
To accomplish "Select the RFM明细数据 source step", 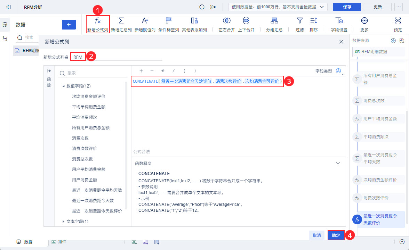I will point(379,51).
